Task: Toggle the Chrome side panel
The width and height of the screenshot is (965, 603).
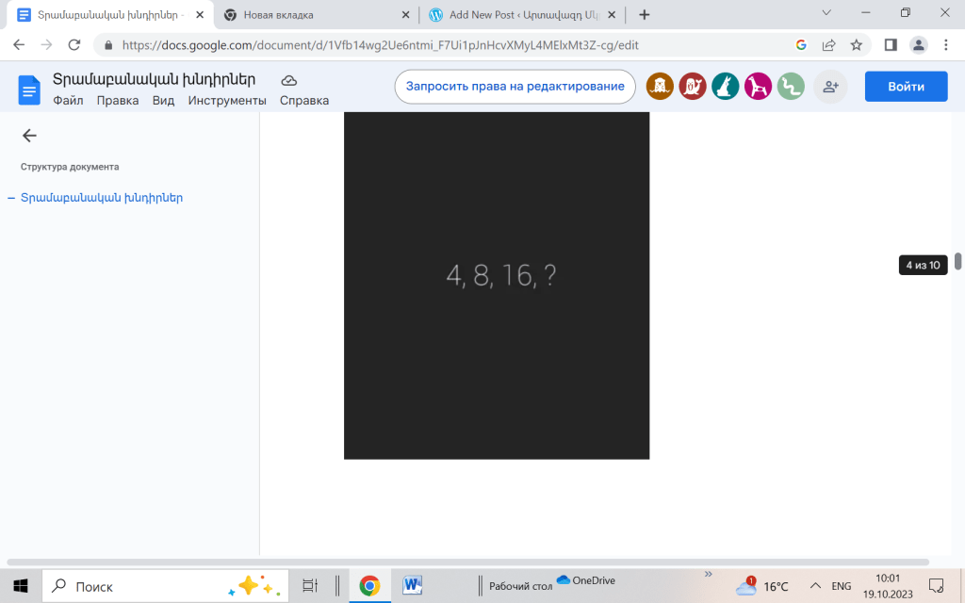Action: [890, 44]
